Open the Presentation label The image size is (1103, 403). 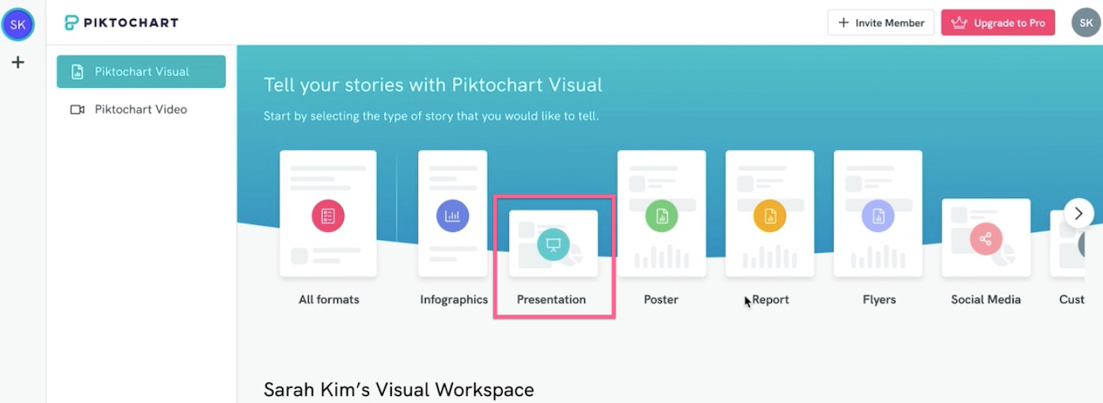click(551, 300)
